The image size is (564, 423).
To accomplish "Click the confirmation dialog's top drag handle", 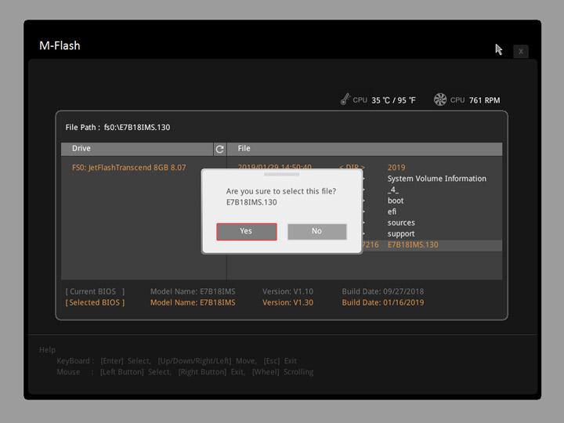I will pyautogui.click(x=282, y=174).
